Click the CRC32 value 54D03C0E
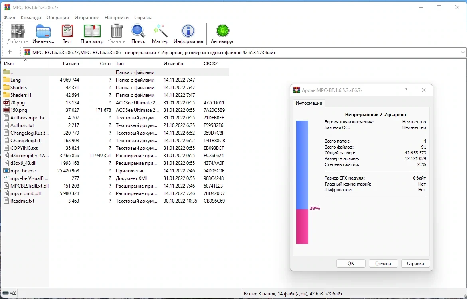This screenshot has height=299, width=467. coord(214,171)
